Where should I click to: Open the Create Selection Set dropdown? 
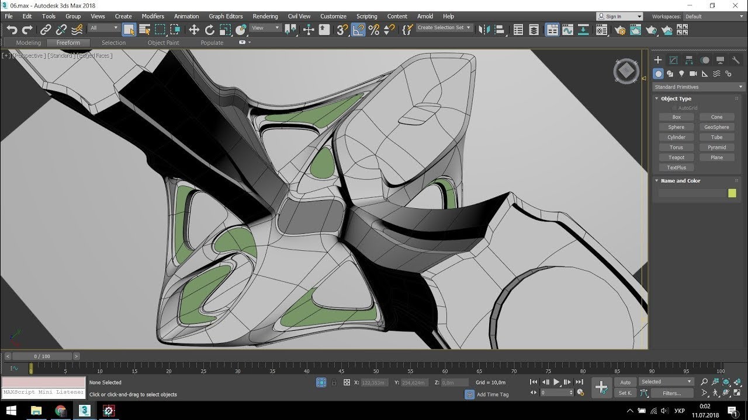444,28
